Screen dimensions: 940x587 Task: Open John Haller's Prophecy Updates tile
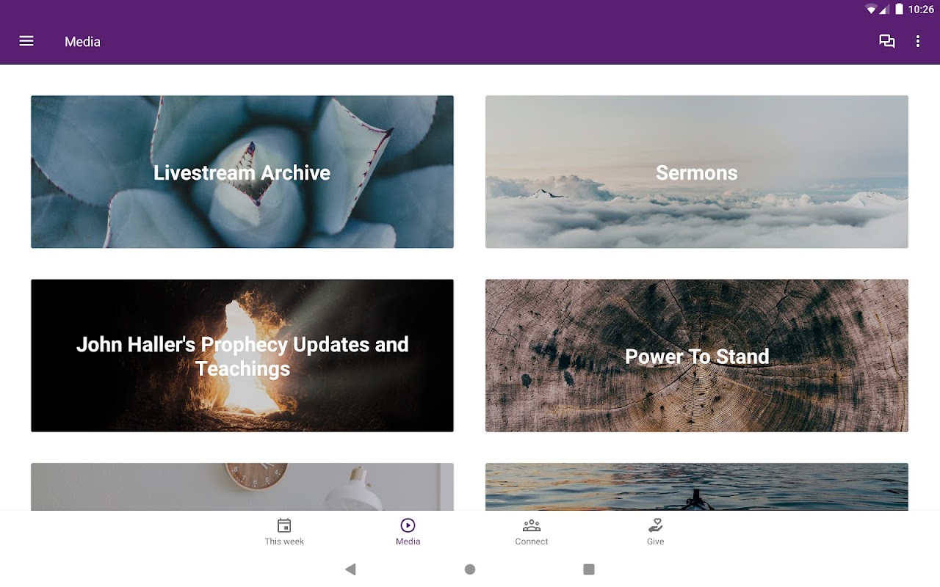[242, 355]
